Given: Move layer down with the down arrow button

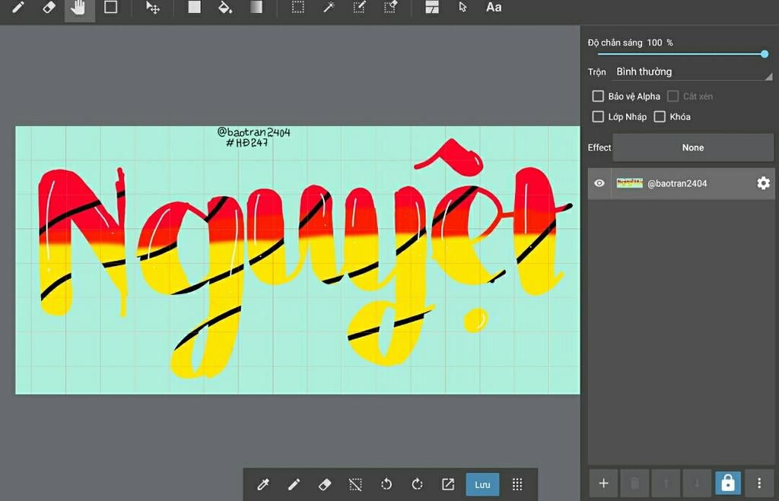Looking at the screenshot, I should pyautogui.click(x=697, y=483).
